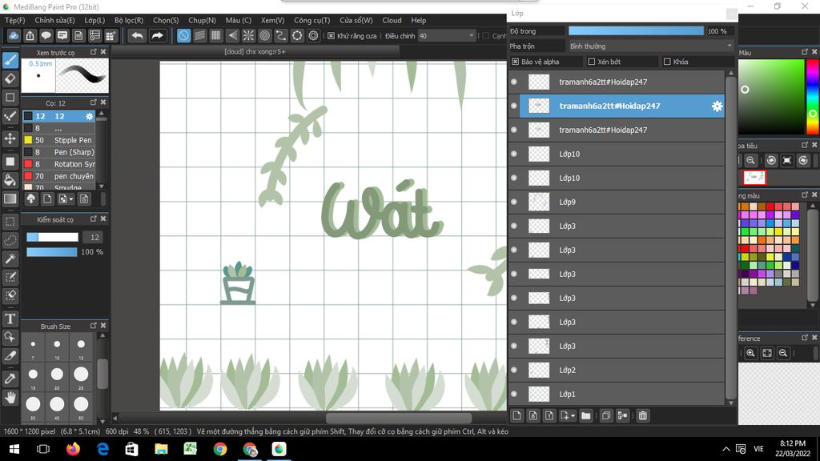Open File Explorer in the taskbar
820x461 pixels.
click(161, 449)
